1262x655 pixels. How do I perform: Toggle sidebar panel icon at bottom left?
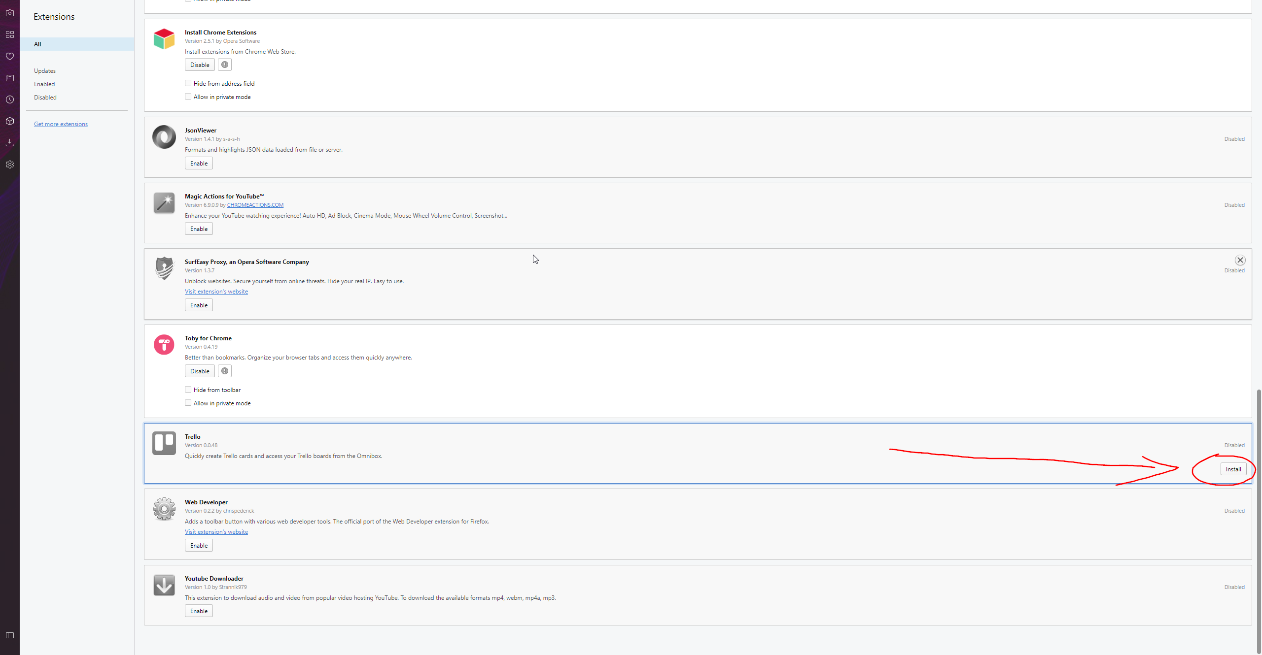click(x=10, y=635)
